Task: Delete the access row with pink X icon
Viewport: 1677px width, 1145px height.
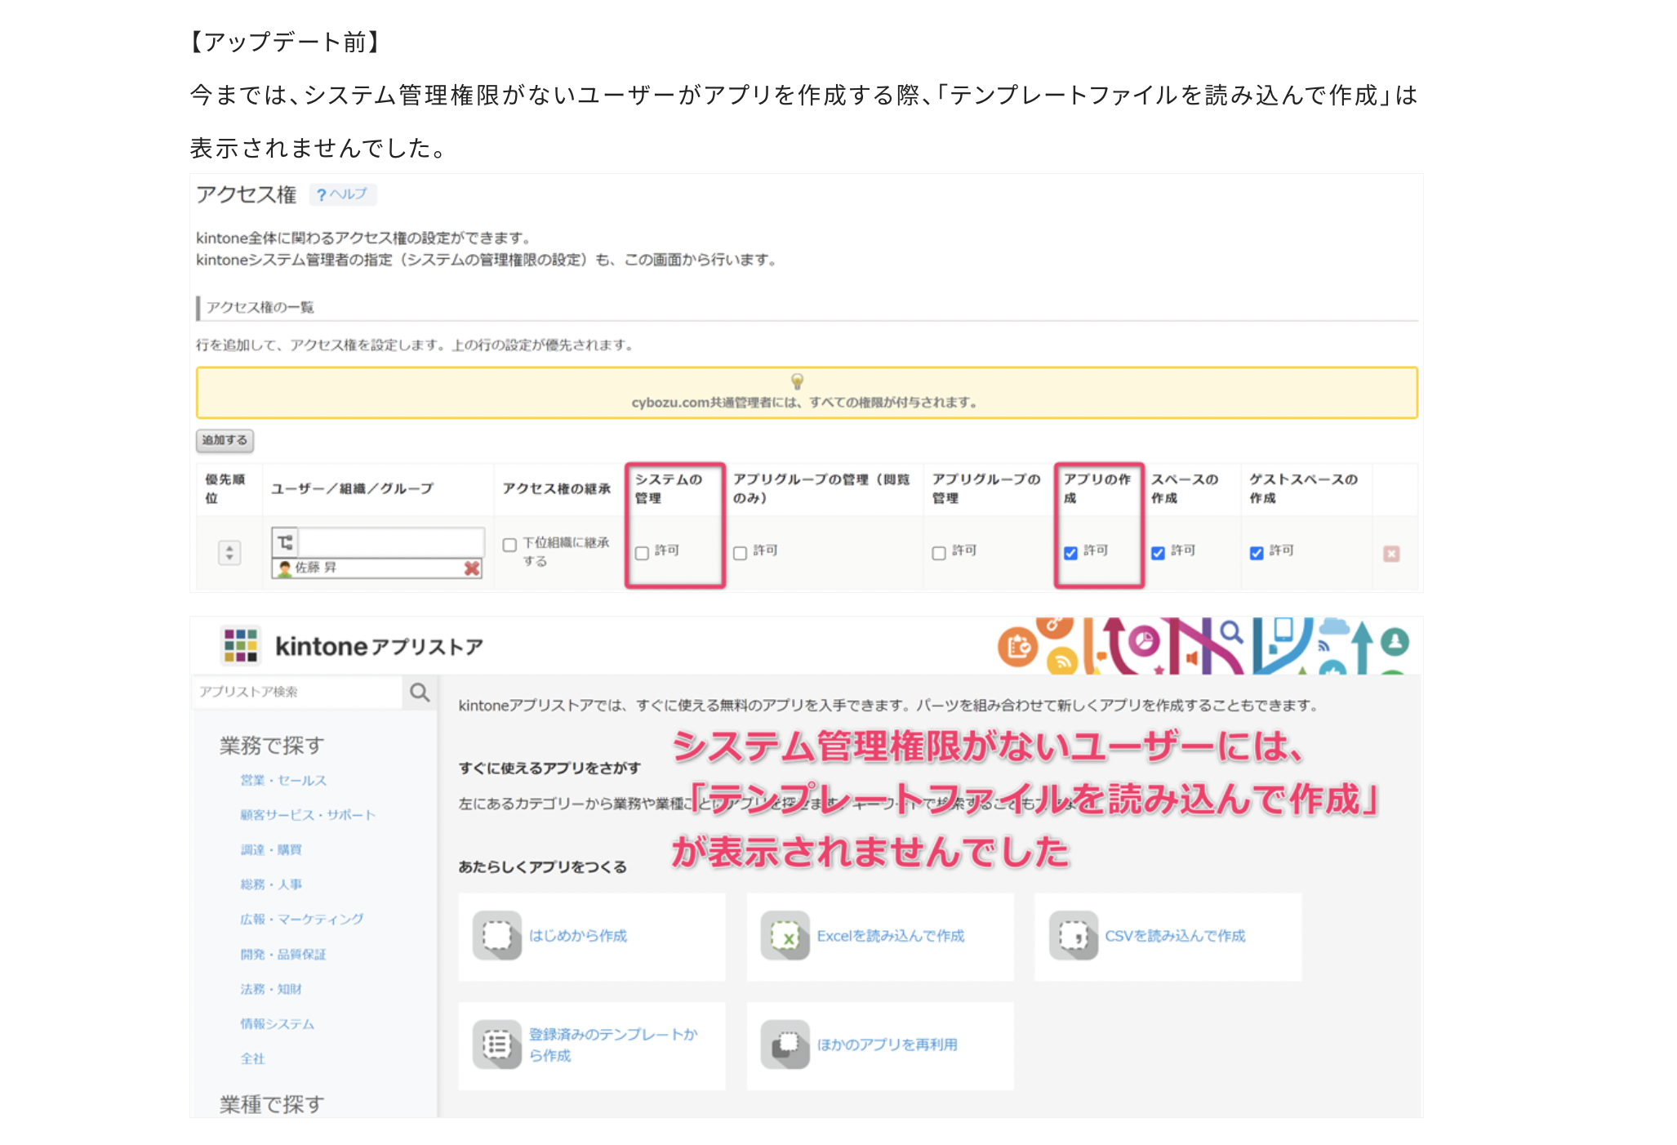Action: pyautogui.click(x=1391, y=554)
